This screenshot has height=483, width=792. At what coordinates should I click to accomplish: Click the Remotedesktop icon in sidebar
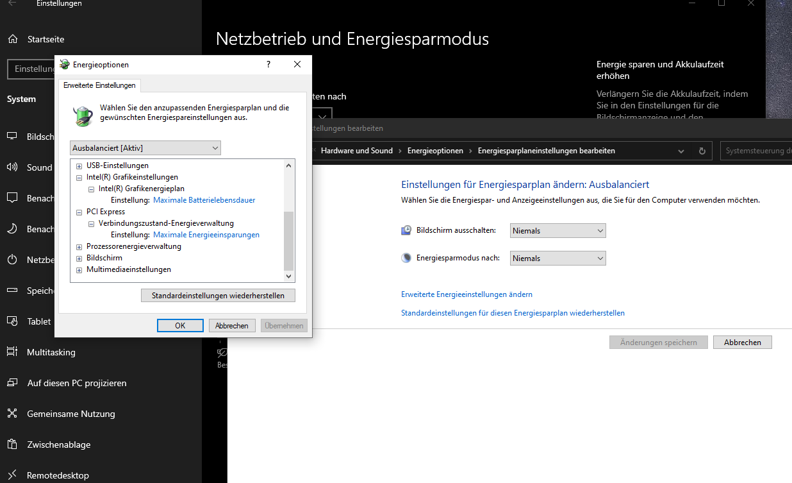pyautogui.click(x=12, y=475)
